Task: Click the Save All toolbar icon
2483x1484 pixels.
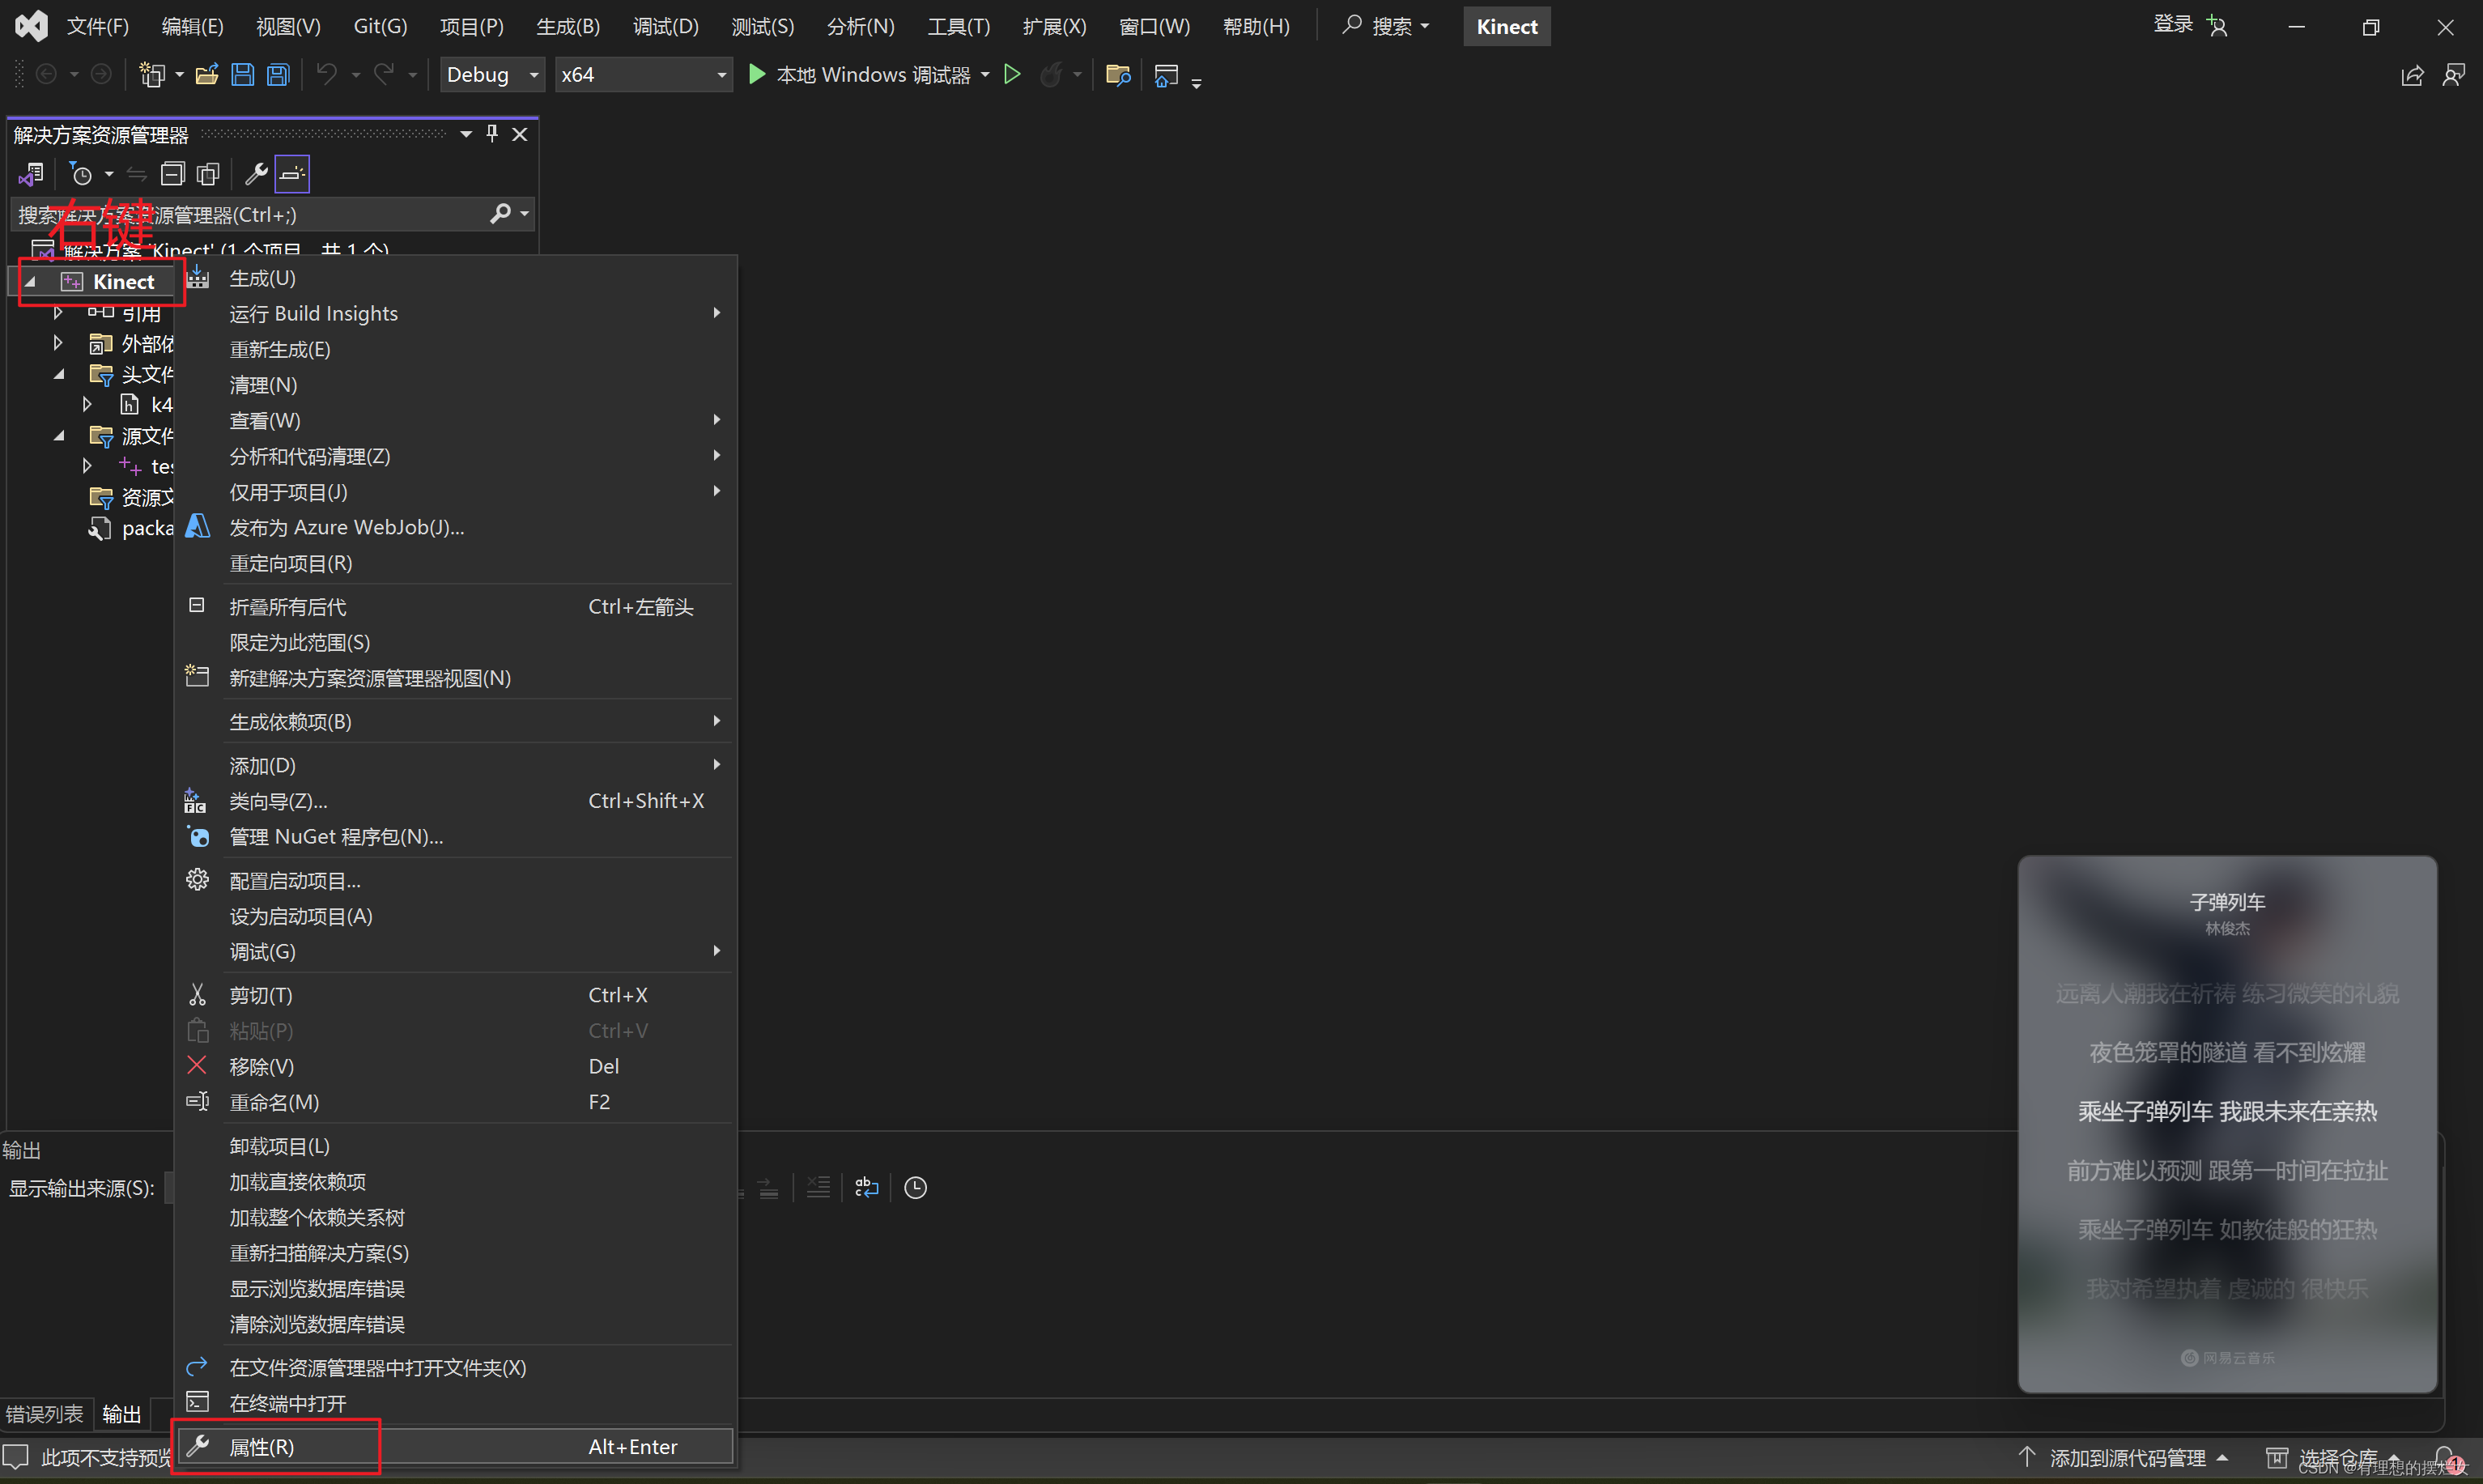Action: 279,75
